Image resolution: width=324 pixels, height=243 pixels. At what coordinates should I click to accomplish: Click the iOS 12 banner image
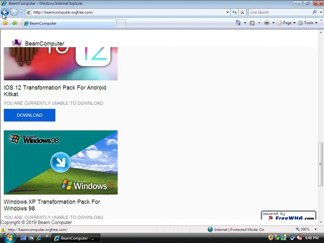coord(61,64)
